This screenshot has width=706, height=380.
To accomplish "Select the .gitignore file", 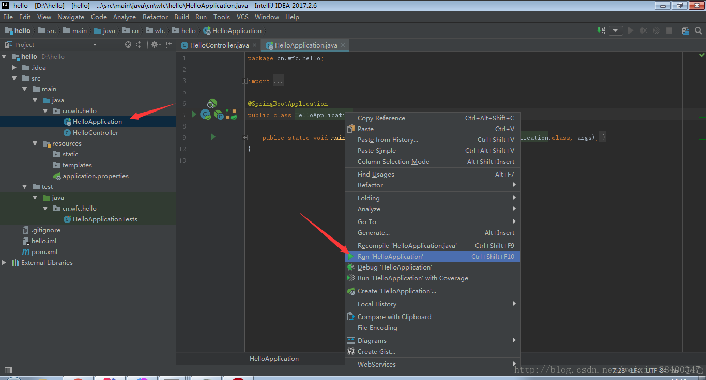I will pos(46,230).
